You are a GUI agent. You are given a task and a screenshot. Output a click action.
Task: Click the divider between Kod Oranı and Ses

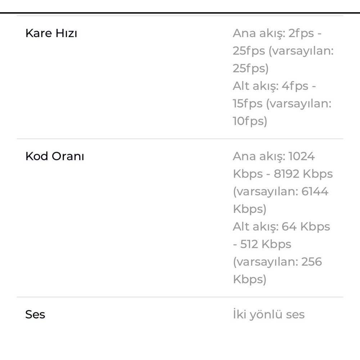pos(180,297)
